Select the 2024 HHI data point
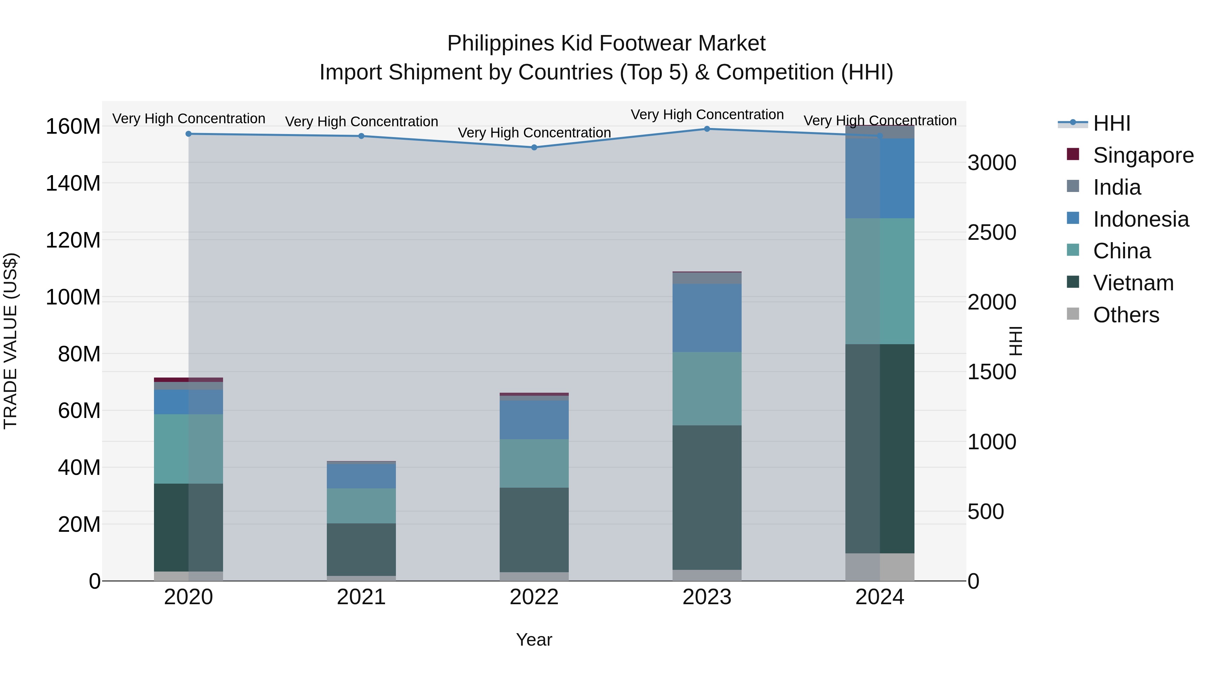This screenshot has height=682, width=1213. (x=880, y=136)
